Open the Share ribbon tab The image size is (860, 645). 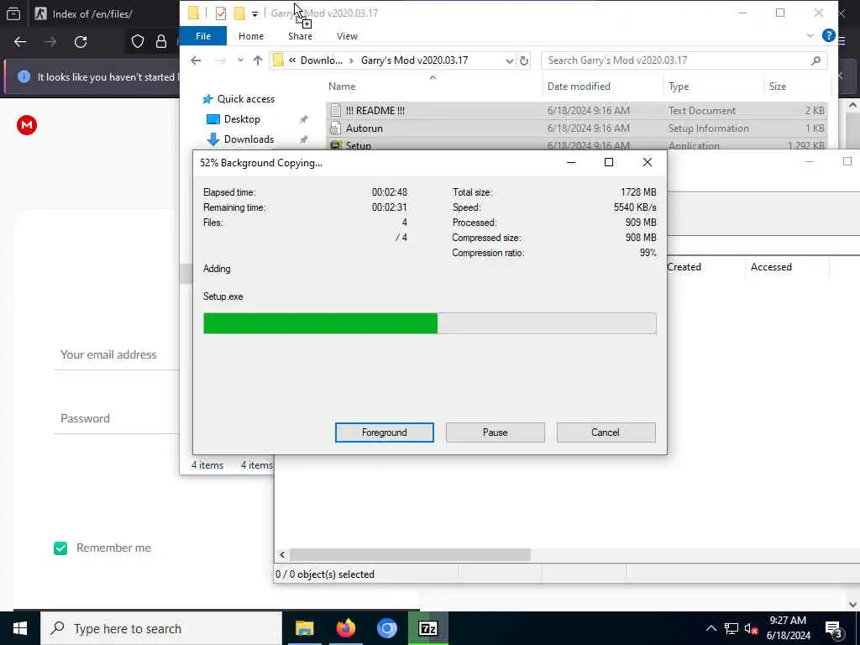point(300,36)
